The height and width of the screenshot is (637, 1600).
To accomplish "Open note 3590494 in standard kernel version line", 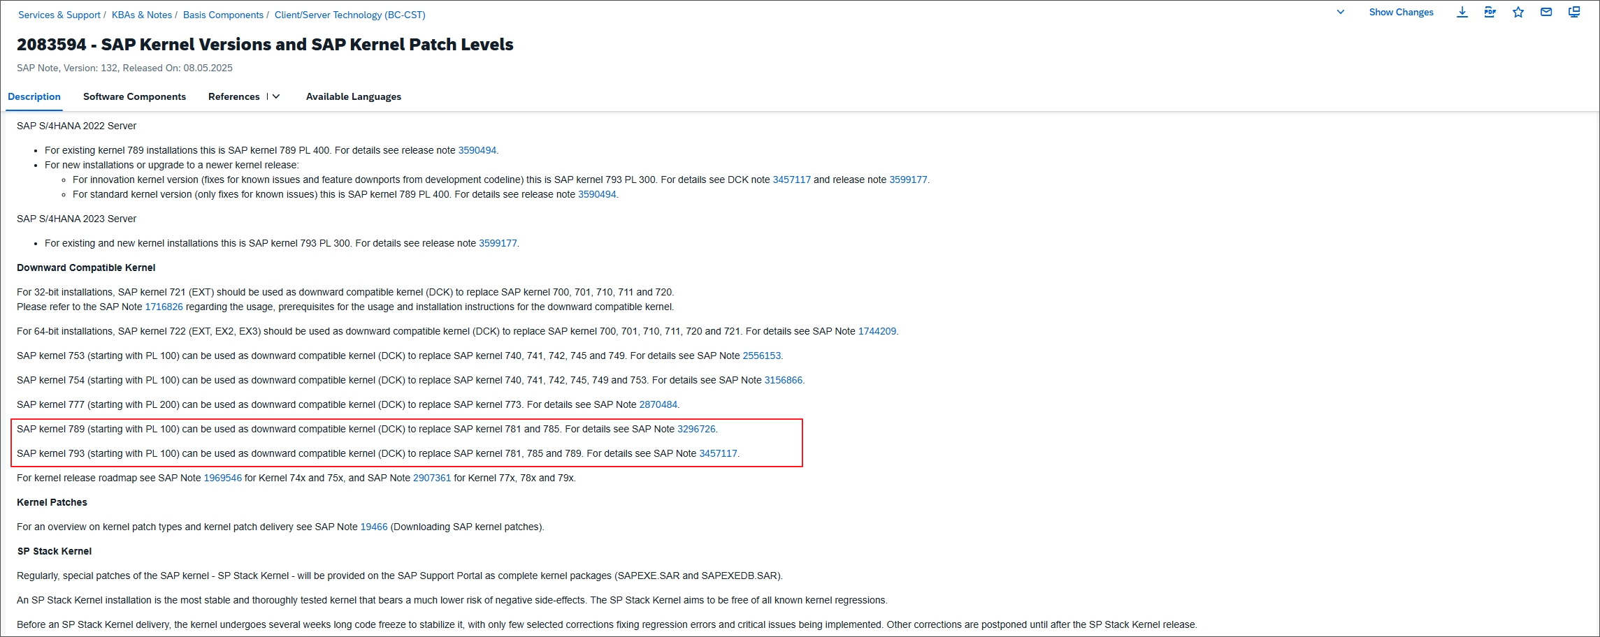I will [597, 194].
